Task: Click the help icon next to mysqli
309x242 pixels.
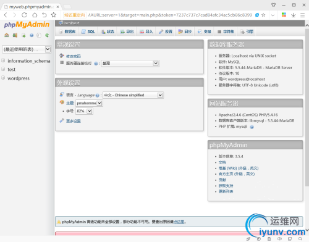Action: [x=252, y=127]
